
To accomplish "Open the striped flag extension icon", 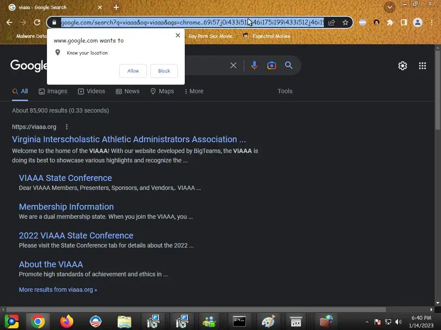I will (363, 22).
